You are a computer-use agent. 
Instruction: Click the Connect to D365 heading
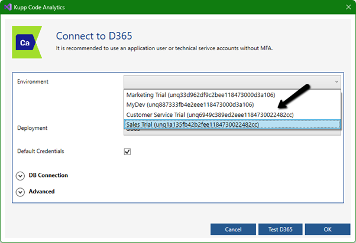(100, 35)
